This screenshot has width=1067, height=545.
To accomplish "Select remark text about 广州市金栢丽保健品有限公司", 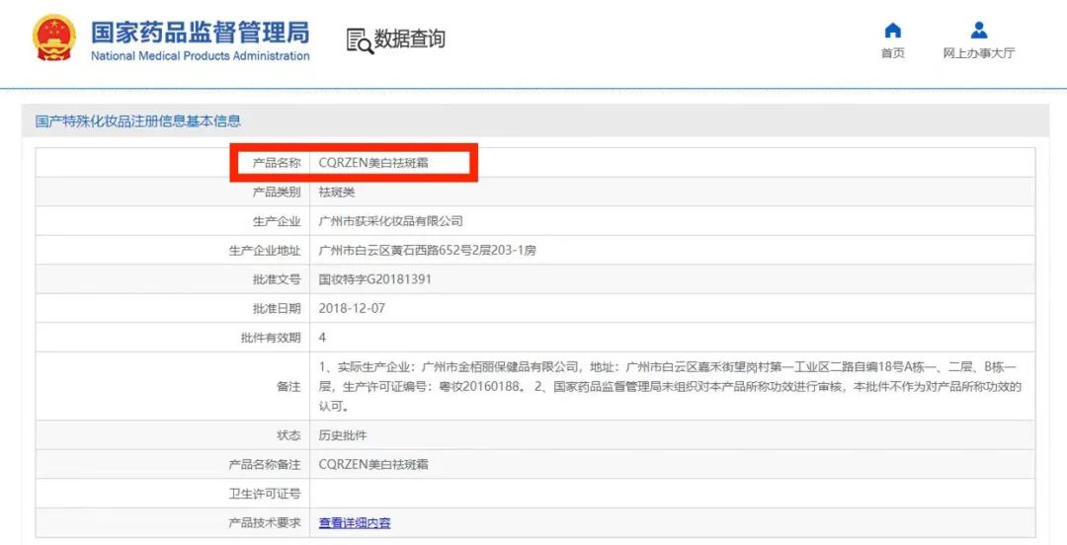I will tap(670, 386).
